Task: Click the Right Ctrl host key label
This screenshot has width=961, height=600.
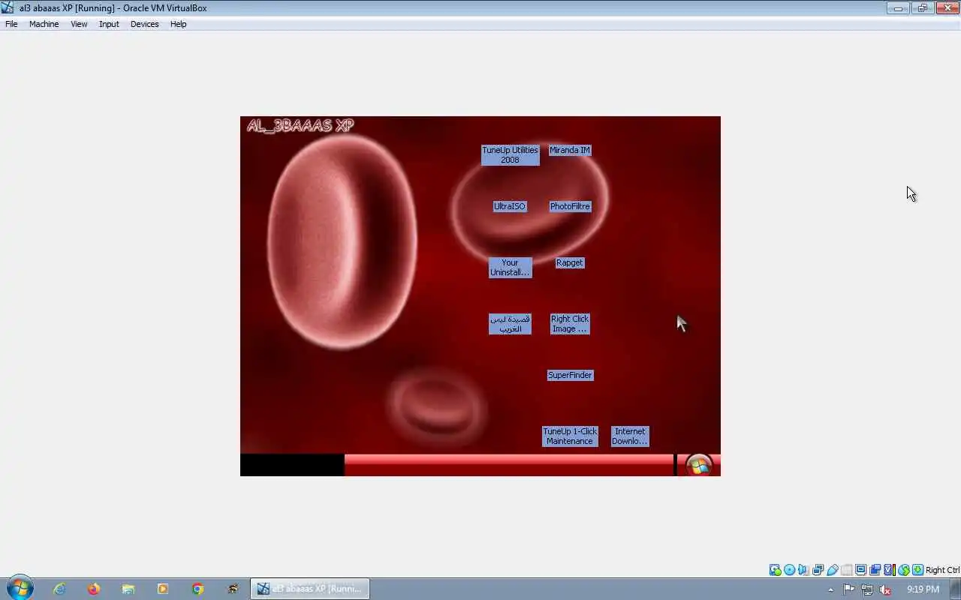Action: click(942, 570)
